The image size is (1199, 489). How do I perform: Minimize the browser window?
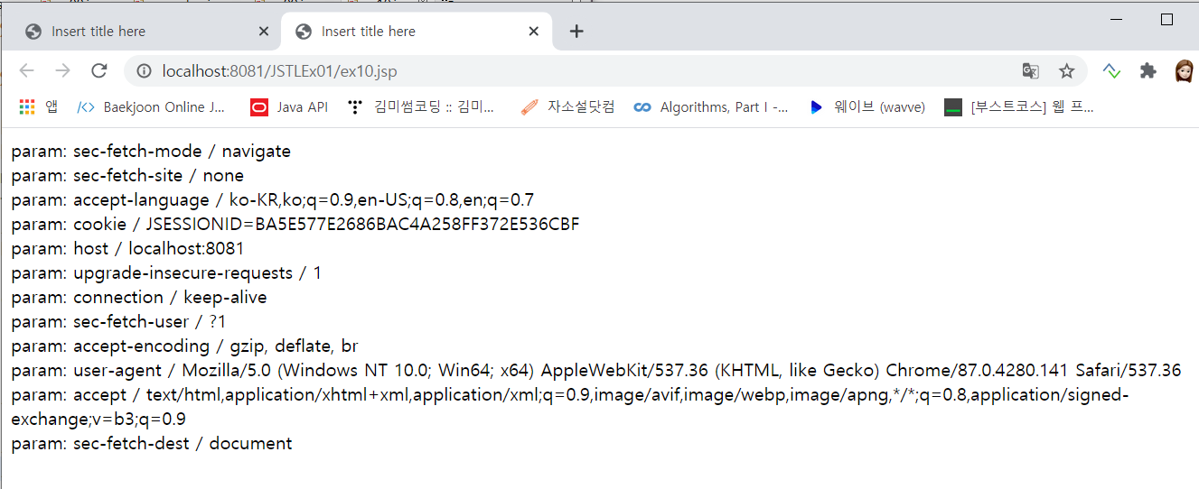click(x=1116, y=19)
